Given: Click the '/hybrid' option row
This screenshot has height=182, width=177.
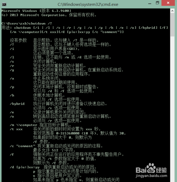Looking at the screenshot, I should tap(58, 104).
